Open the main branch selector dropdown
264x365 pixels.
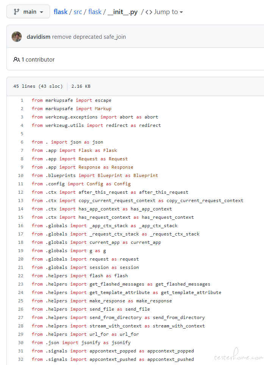click(28, 12)
